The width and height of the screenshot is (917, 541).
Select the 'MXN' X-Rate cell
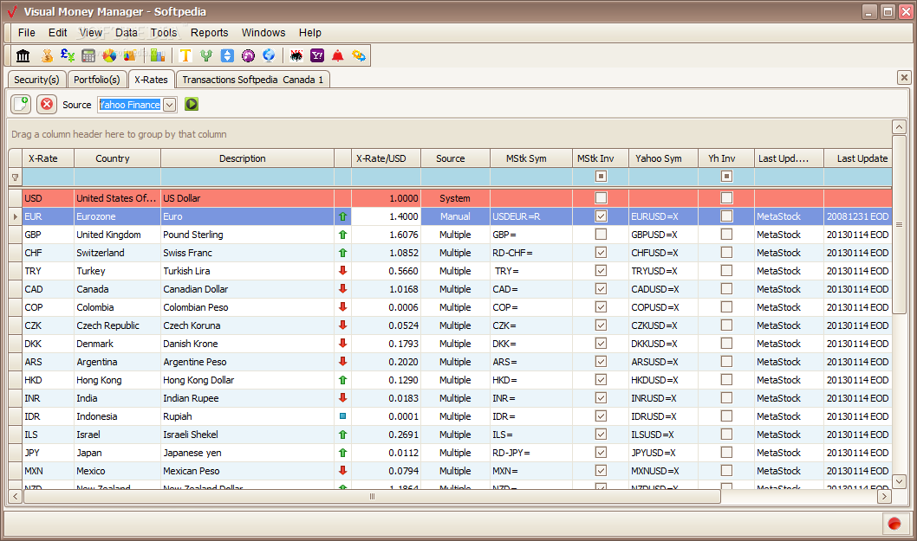[48, 470]
